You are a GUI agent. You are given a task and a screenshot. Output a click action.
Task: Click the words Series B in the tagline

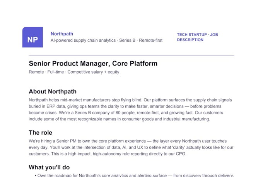point(127,40)
